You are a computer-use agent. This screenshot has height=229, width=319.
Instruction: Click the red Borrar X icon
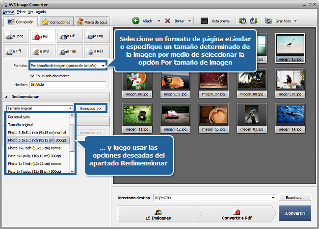167,21
